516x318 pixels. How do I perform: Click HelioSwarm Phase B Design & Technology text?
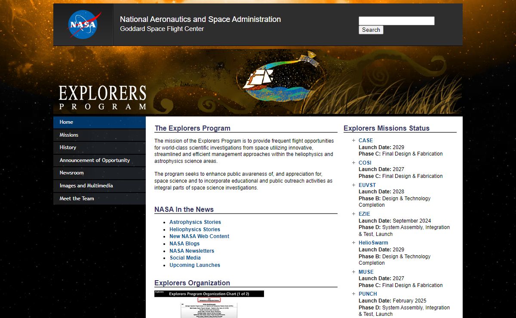coord(395,260)
